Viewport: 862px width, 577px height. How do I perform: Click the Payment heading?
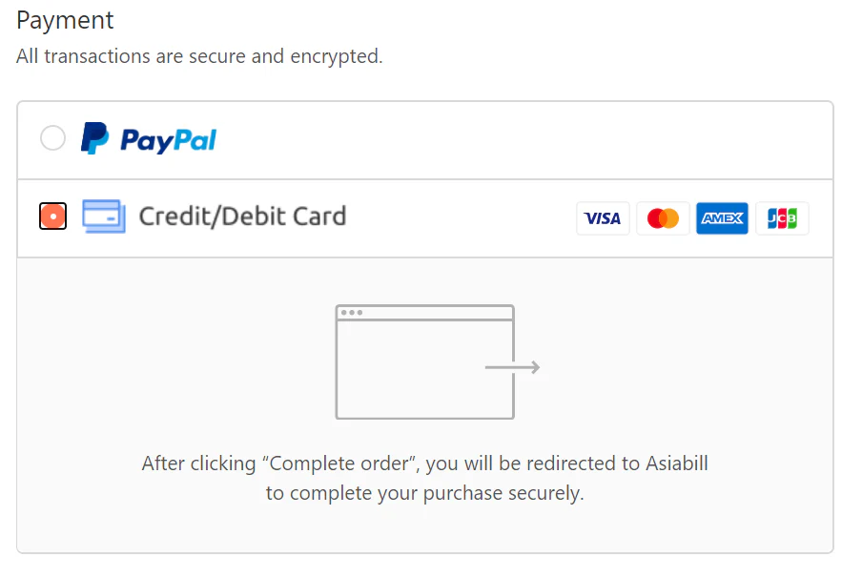[x=65, y=21]
